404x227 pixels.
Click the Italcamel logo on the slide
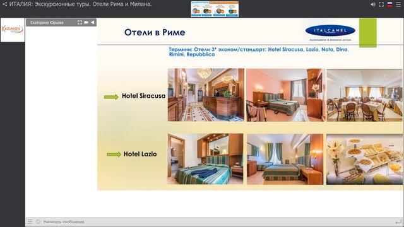point(330,33)
